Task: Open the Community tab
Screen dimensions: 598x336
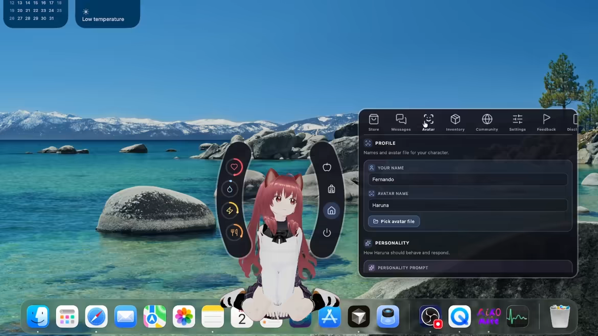Action: pos(487,123)
